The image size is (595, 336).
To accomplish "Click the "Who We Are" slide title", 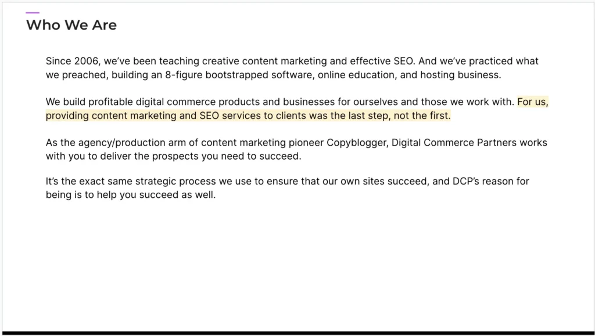I will (71, 25).
